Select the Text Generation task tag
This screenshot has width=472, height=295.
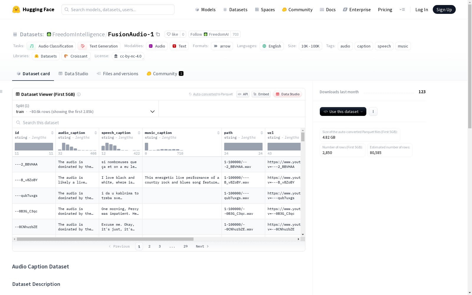tap(99, 46)
